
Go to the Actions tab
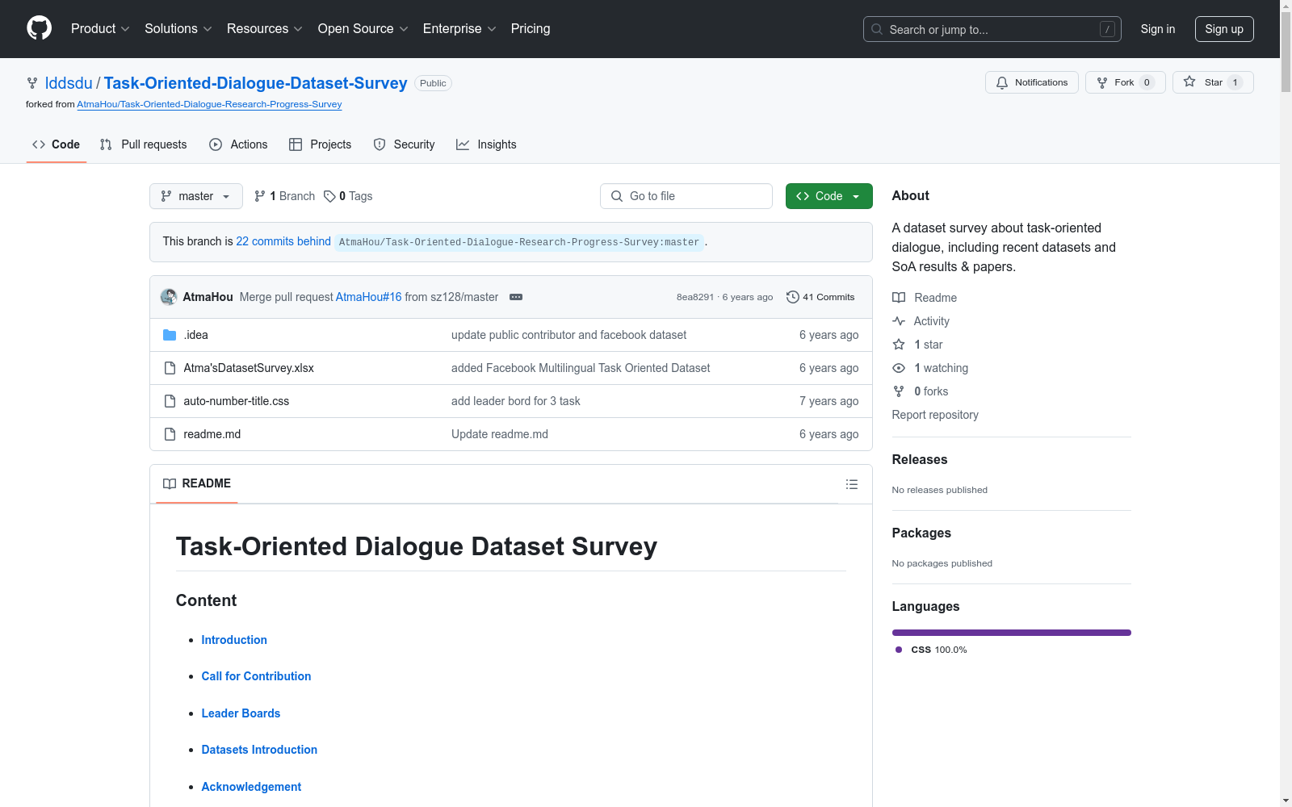[238, 144]
